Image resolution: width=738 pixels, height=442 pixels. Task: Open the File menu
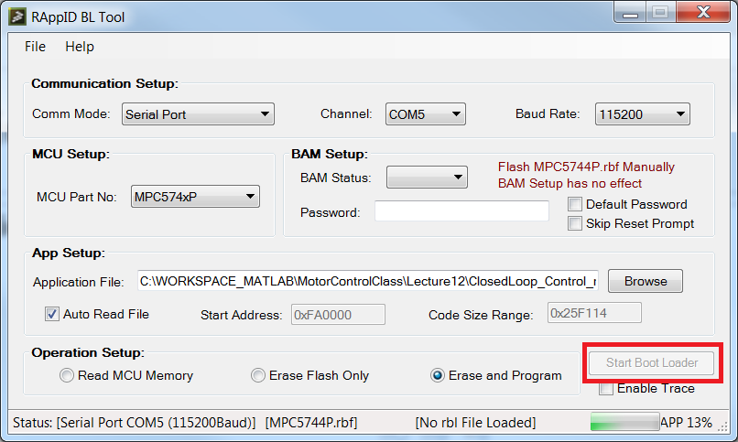[35, 47]
